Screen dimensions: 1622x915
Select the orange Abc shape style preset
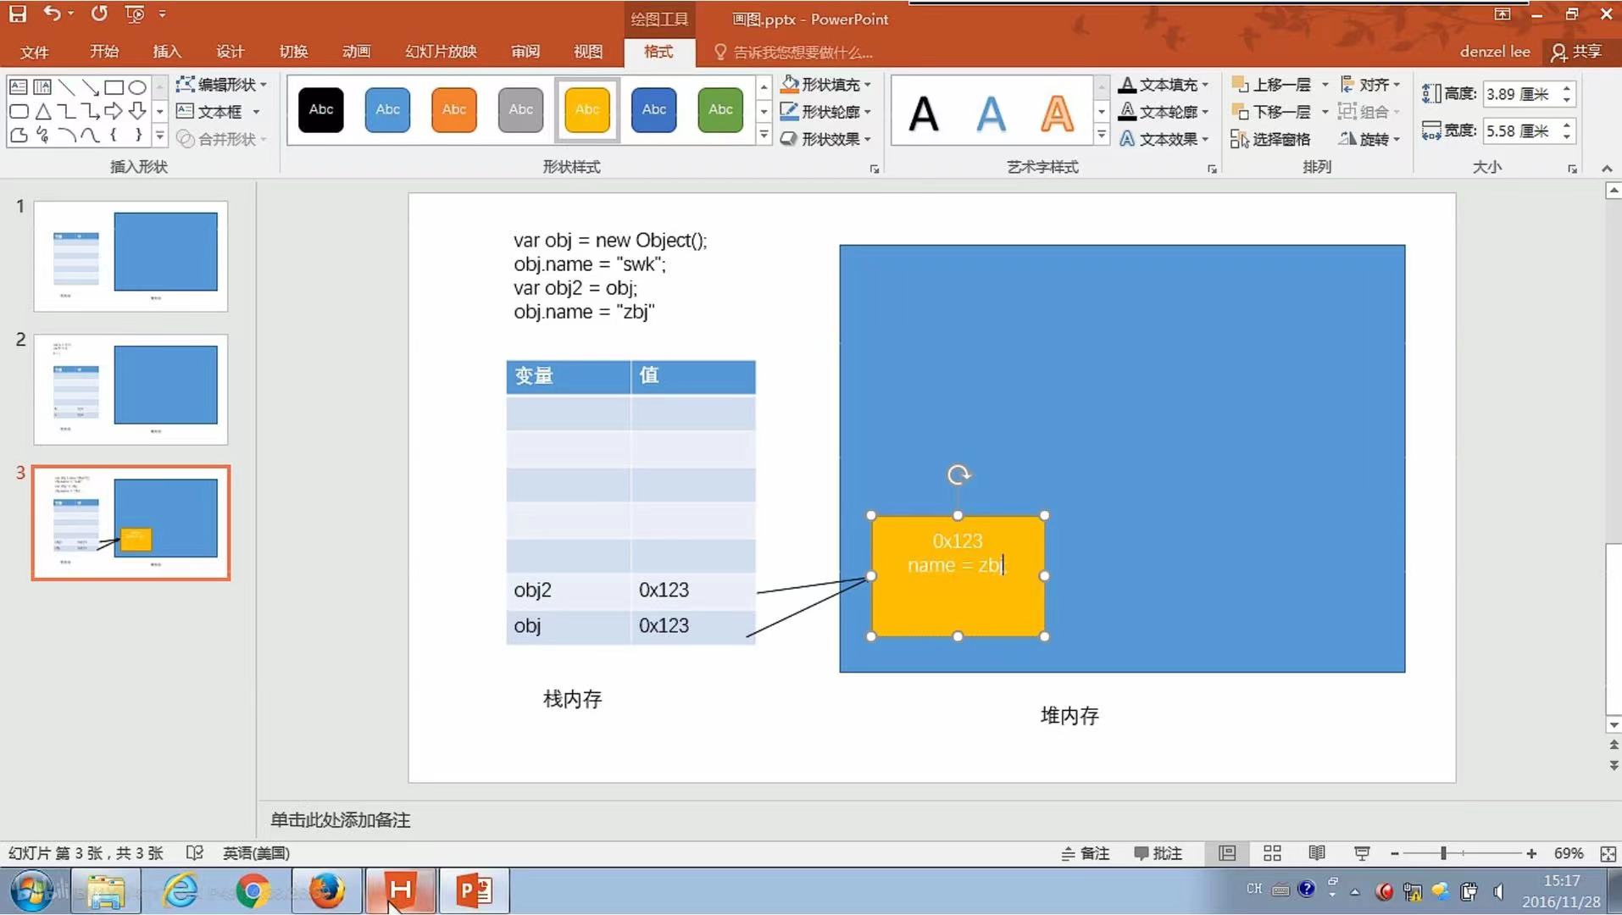pos(453,109)
